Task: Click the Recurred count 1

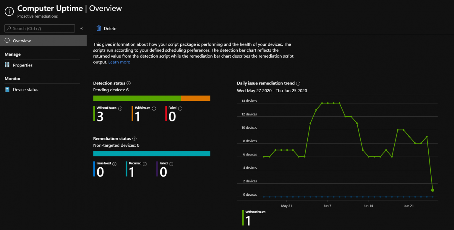Action: (x=132, y=172)
